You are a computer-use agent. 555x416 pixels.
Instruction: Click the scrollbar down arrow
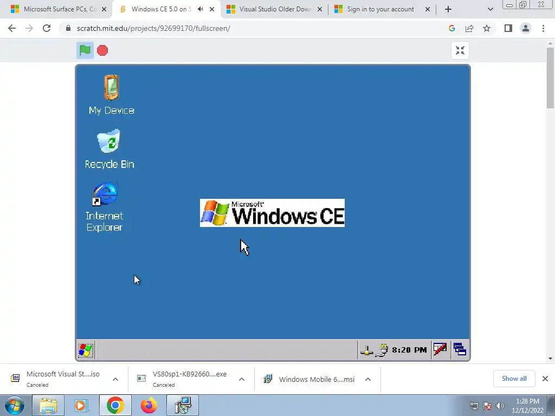click(550, 359)
